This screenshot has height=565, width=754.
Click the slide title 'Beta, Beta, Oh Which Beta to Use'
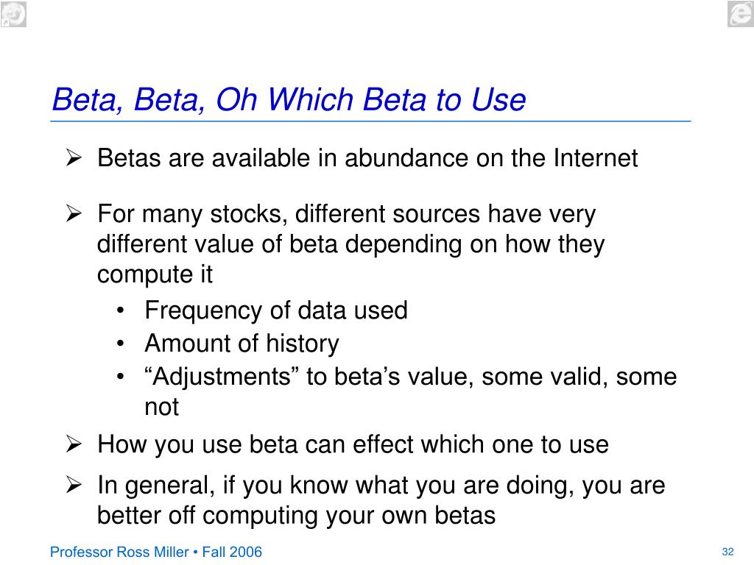click(x=289, y=99)
